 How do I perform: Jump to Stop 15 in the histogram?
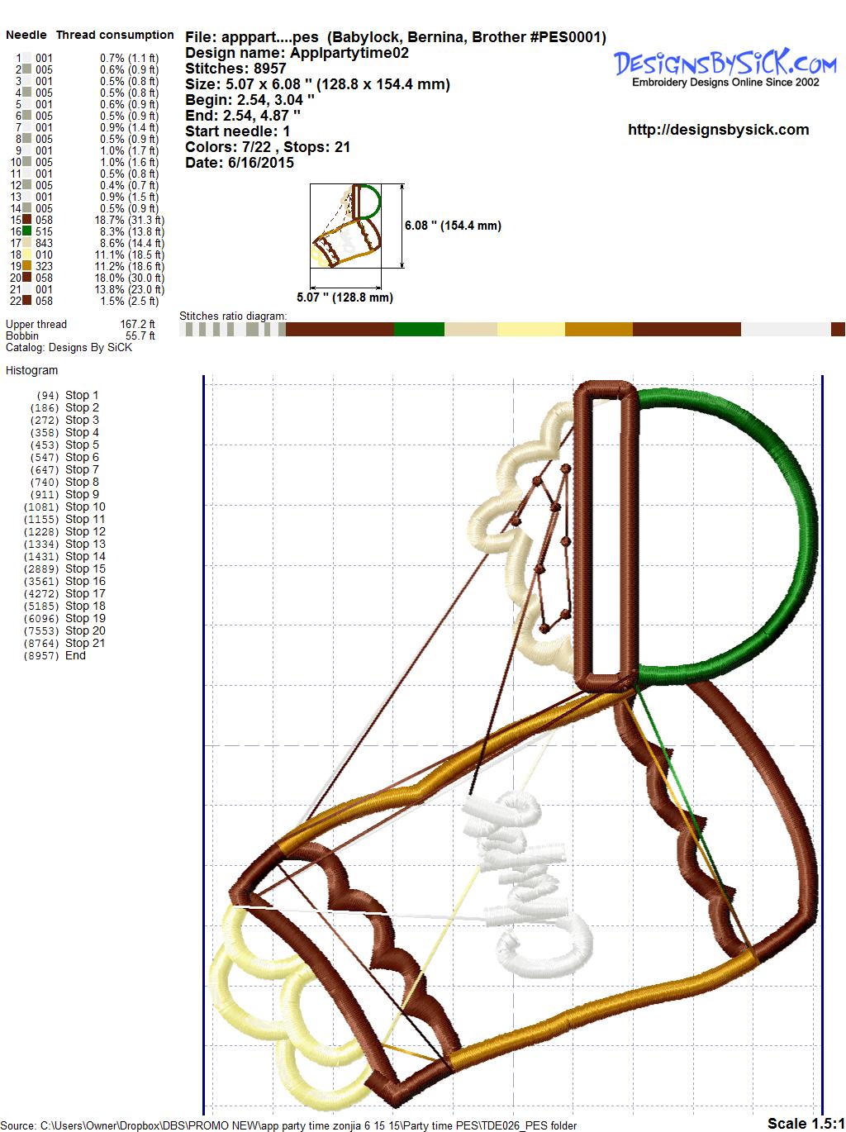[x=85, y=568]
